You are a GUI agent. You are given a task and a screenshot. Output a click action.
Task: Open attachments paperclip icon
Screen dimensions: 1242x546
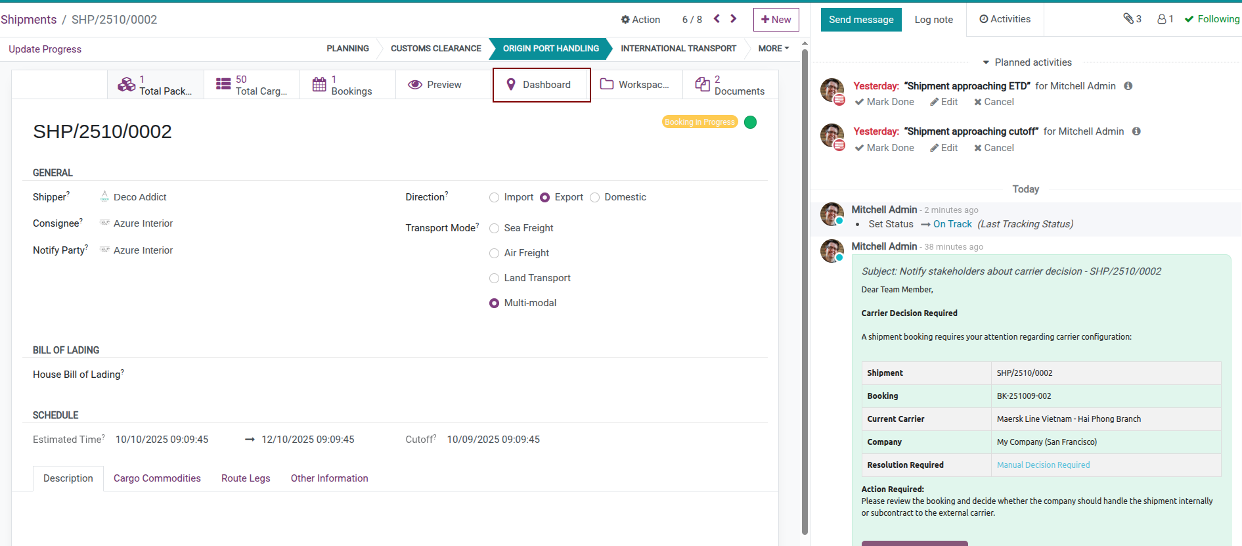pos(1128,19)
